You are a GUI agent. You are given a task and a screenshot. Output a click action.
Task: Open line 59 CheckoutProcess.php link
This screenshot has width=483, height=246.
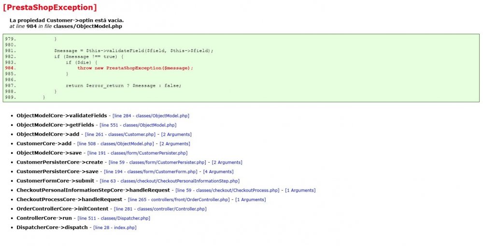click(x=227, y=191)
